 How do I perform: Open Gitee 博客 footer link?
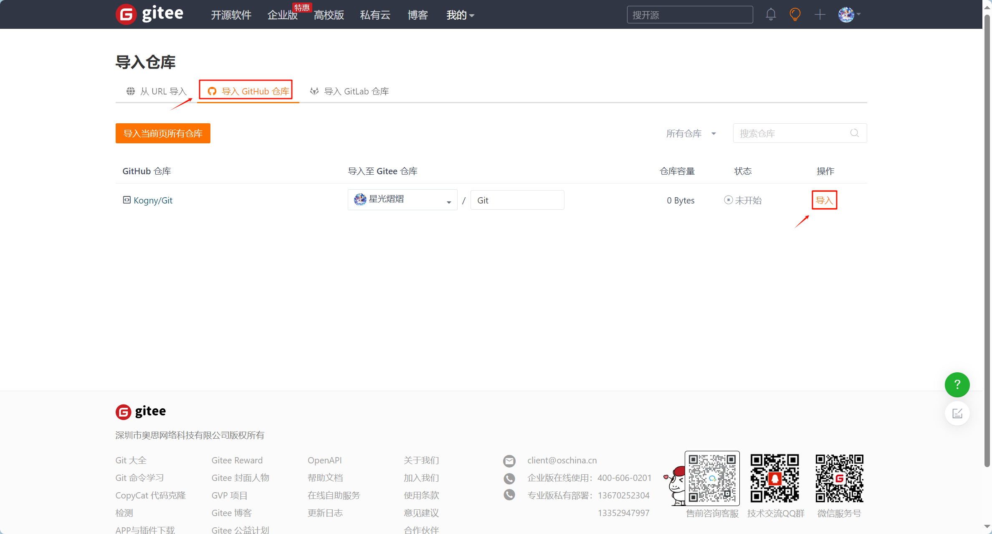pyautogui.click(x=231, y=513)
